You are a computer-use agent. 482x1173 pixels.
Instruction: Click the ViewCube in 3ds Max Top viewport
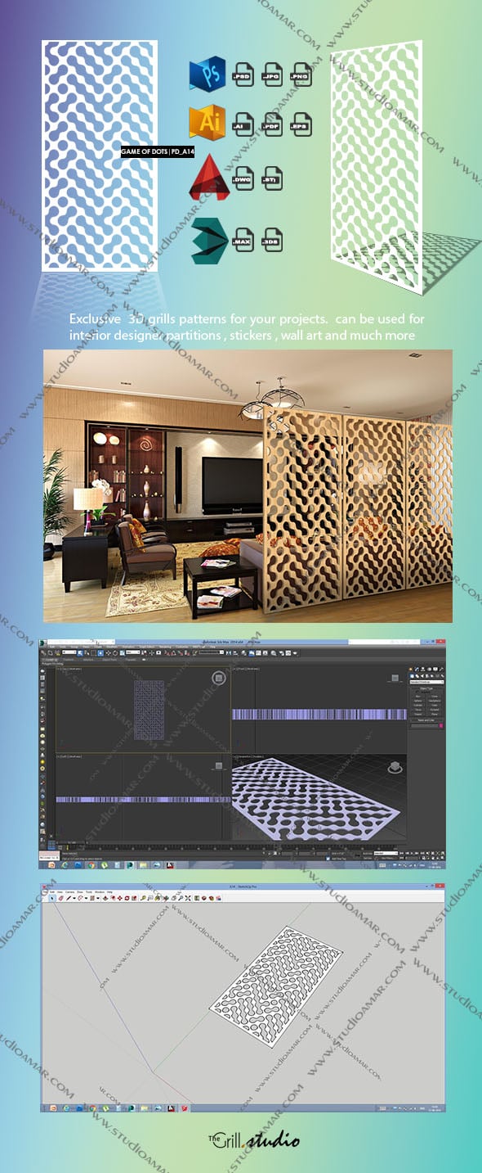point(218,678)
